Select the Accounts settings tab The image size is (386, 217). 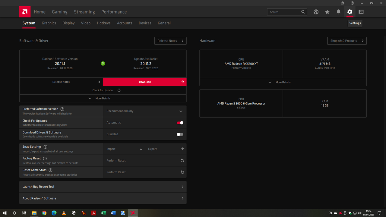(125, 23)
